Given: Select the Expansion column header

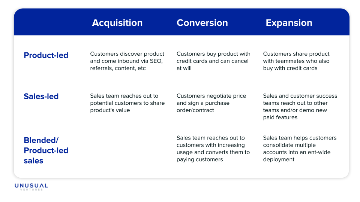Looking at the screenshot, I should click(289, 23).
